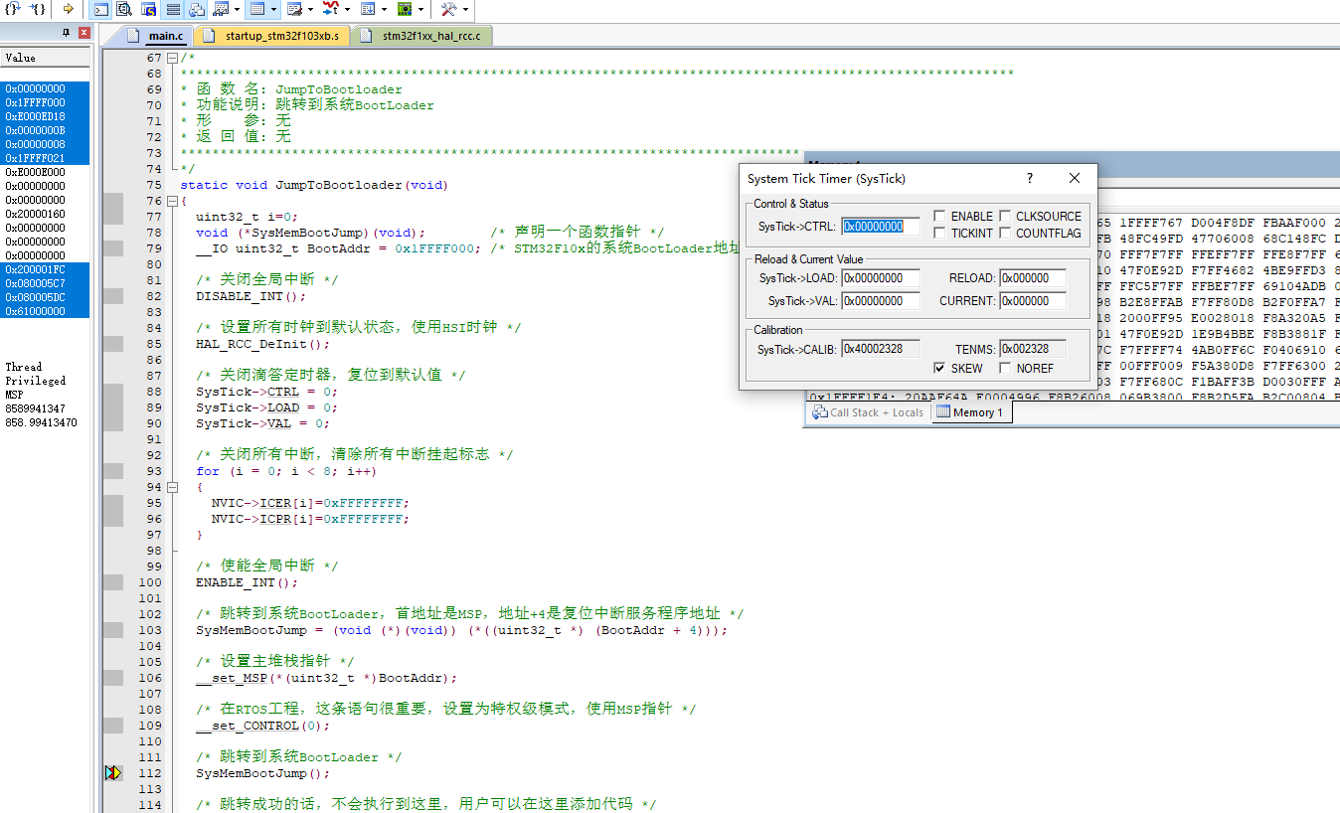
Task: Switch to the main.c editor tab
Action: pyautogui.click(x=158, y=36)
